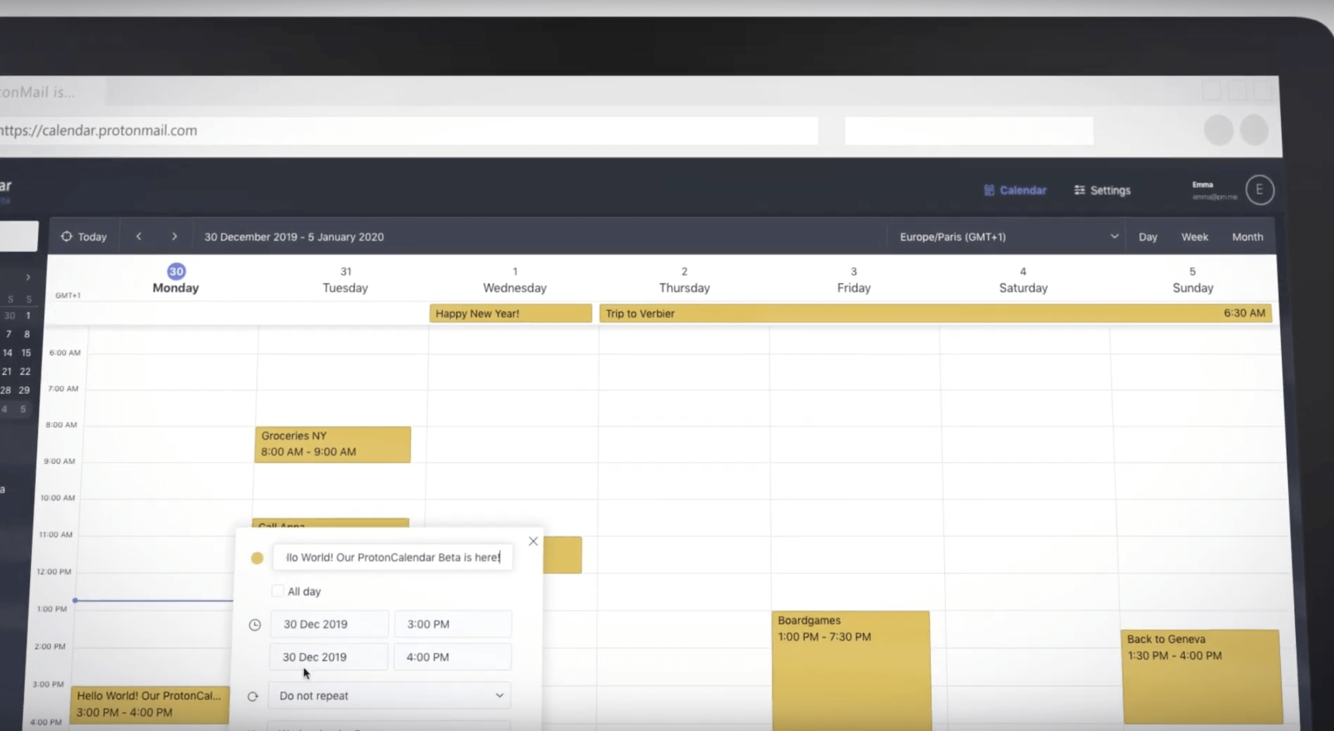This screenshot has height=731, width=1334.
Task: Open Hello World! Our ProtonCal... event
Action: [x=150, y=705]
